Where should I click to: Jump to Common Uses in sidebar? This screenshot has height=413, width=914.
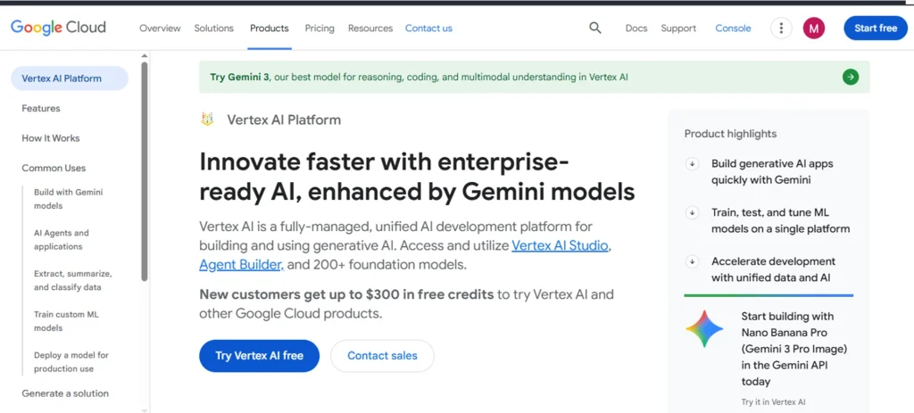tap(54, 168)
